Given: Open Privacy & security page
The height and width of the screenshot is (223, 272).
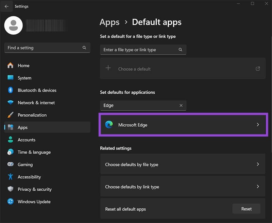Looking at the screenshot, I should (x=47, y=189).
